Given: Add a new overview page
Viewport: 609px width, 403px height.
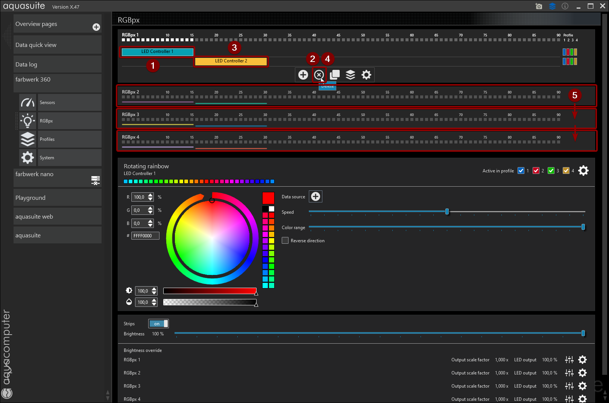Looking at the screenshot, I should (96, 27).
